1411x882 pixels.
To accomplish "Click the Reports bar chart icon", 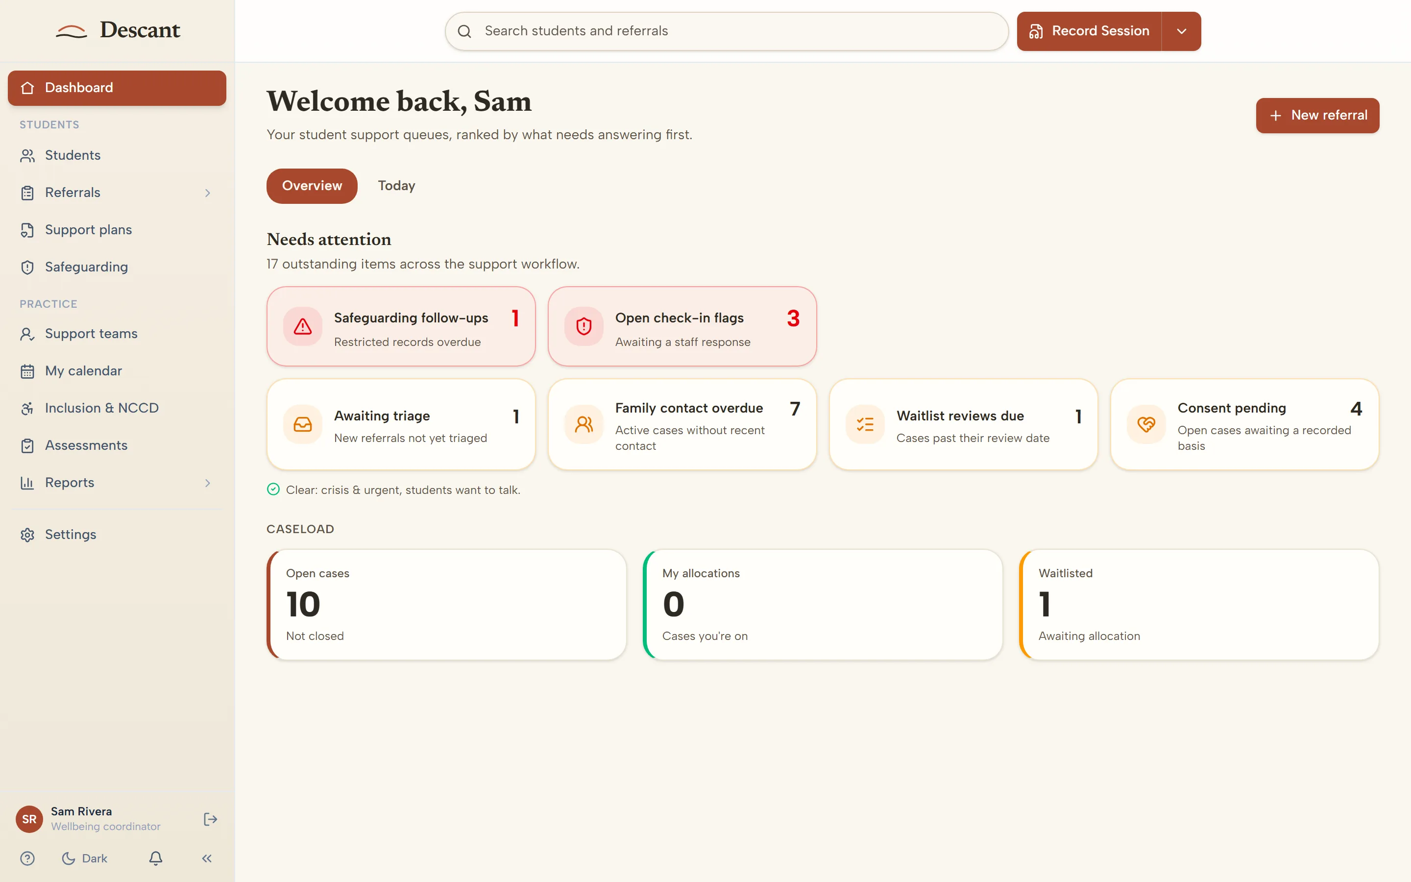I will tap(27, 483).
